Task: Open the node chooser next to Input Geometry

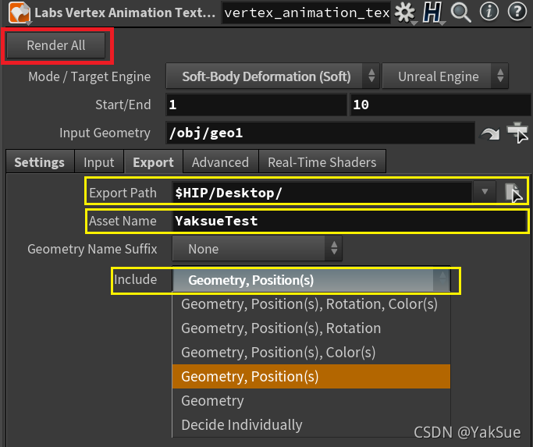Action: [517, 133]
